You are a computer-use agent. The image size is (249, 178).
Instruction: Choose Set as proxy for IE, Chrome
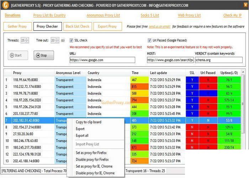[94, 166]
